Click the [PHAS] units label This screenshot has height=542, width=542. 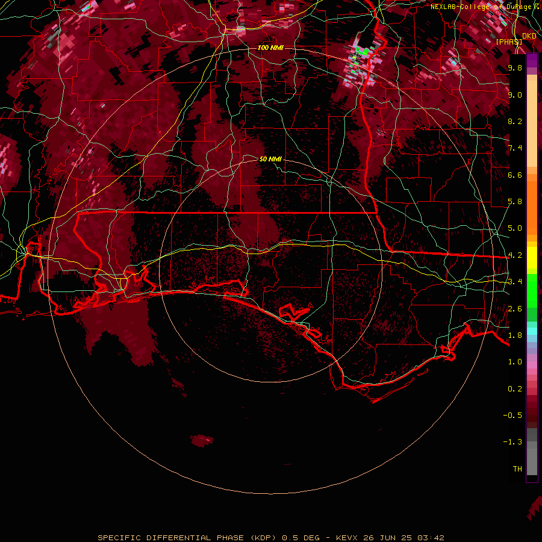(509, 42)
